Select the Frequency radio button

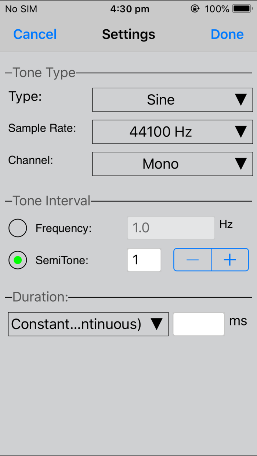point(18,228)
